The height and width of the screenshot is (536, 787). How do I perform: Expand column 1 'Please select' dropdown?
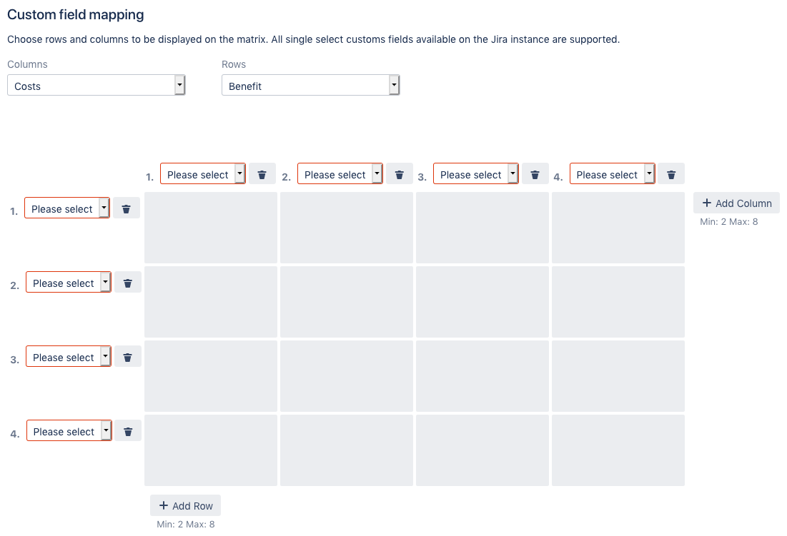coord(203,174)
